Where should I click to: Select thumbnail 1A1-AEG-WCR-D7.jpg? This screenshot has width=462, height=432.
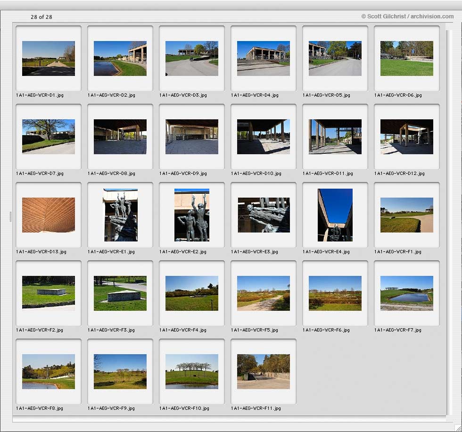coord(48,137)
